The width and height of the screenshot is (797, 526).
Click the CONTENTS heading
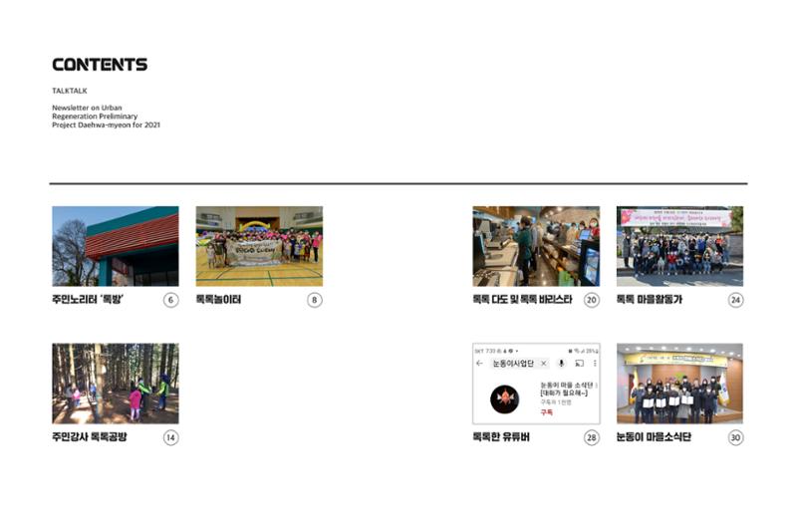(x=100, y=65)
